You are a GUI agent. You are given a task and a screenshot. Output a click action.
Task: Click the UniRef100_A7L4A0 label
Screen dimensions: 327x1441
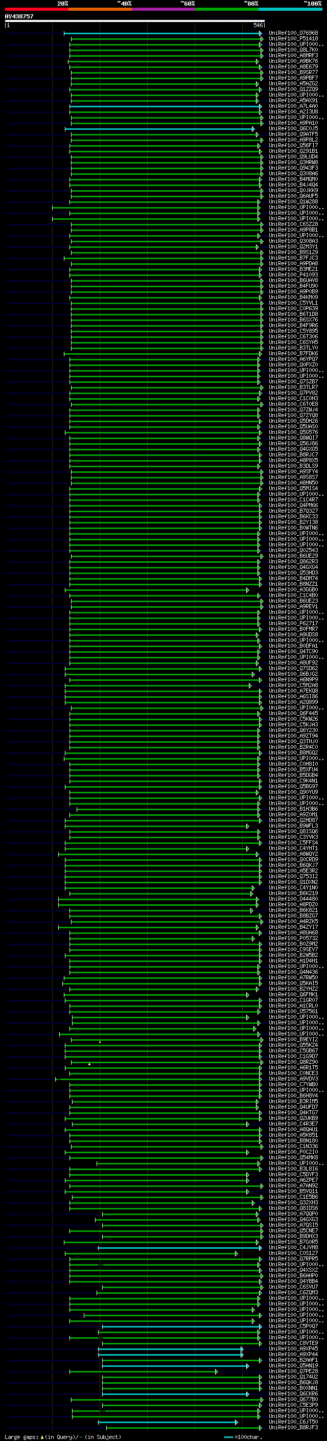tap(293, 106)
